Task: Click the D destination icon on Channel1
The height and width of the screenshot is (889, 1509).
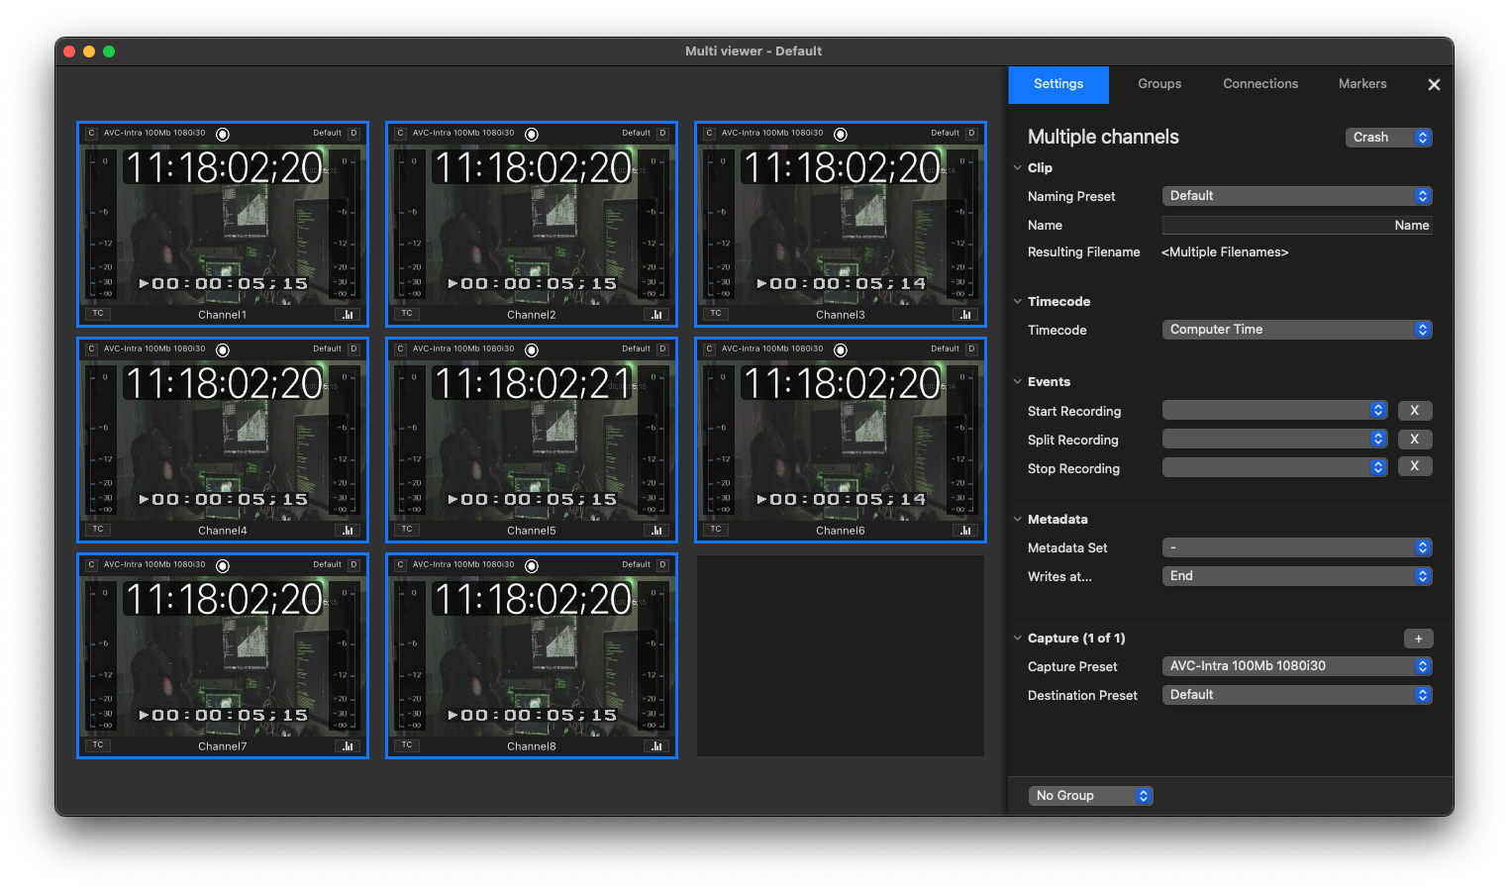Action: pyautogui.click(x=353, y=134)
